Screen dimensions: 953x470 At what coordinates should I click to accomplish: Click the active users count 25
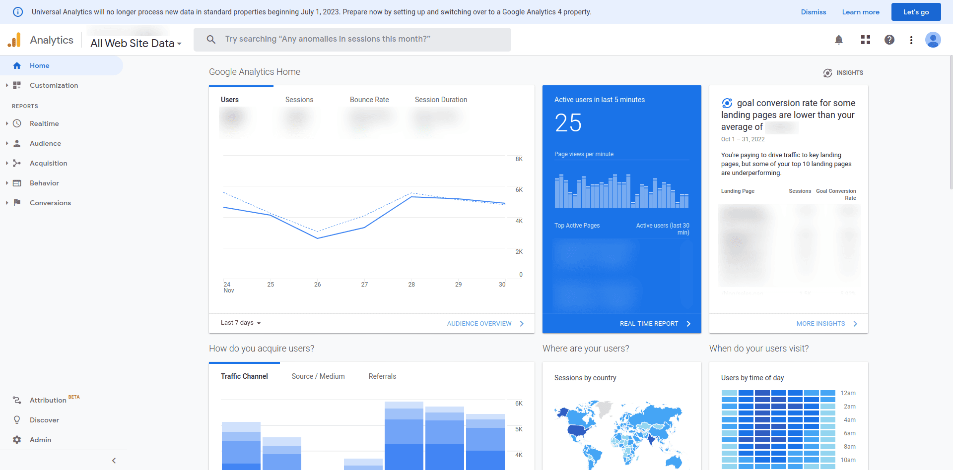click(x=568, y=123)
